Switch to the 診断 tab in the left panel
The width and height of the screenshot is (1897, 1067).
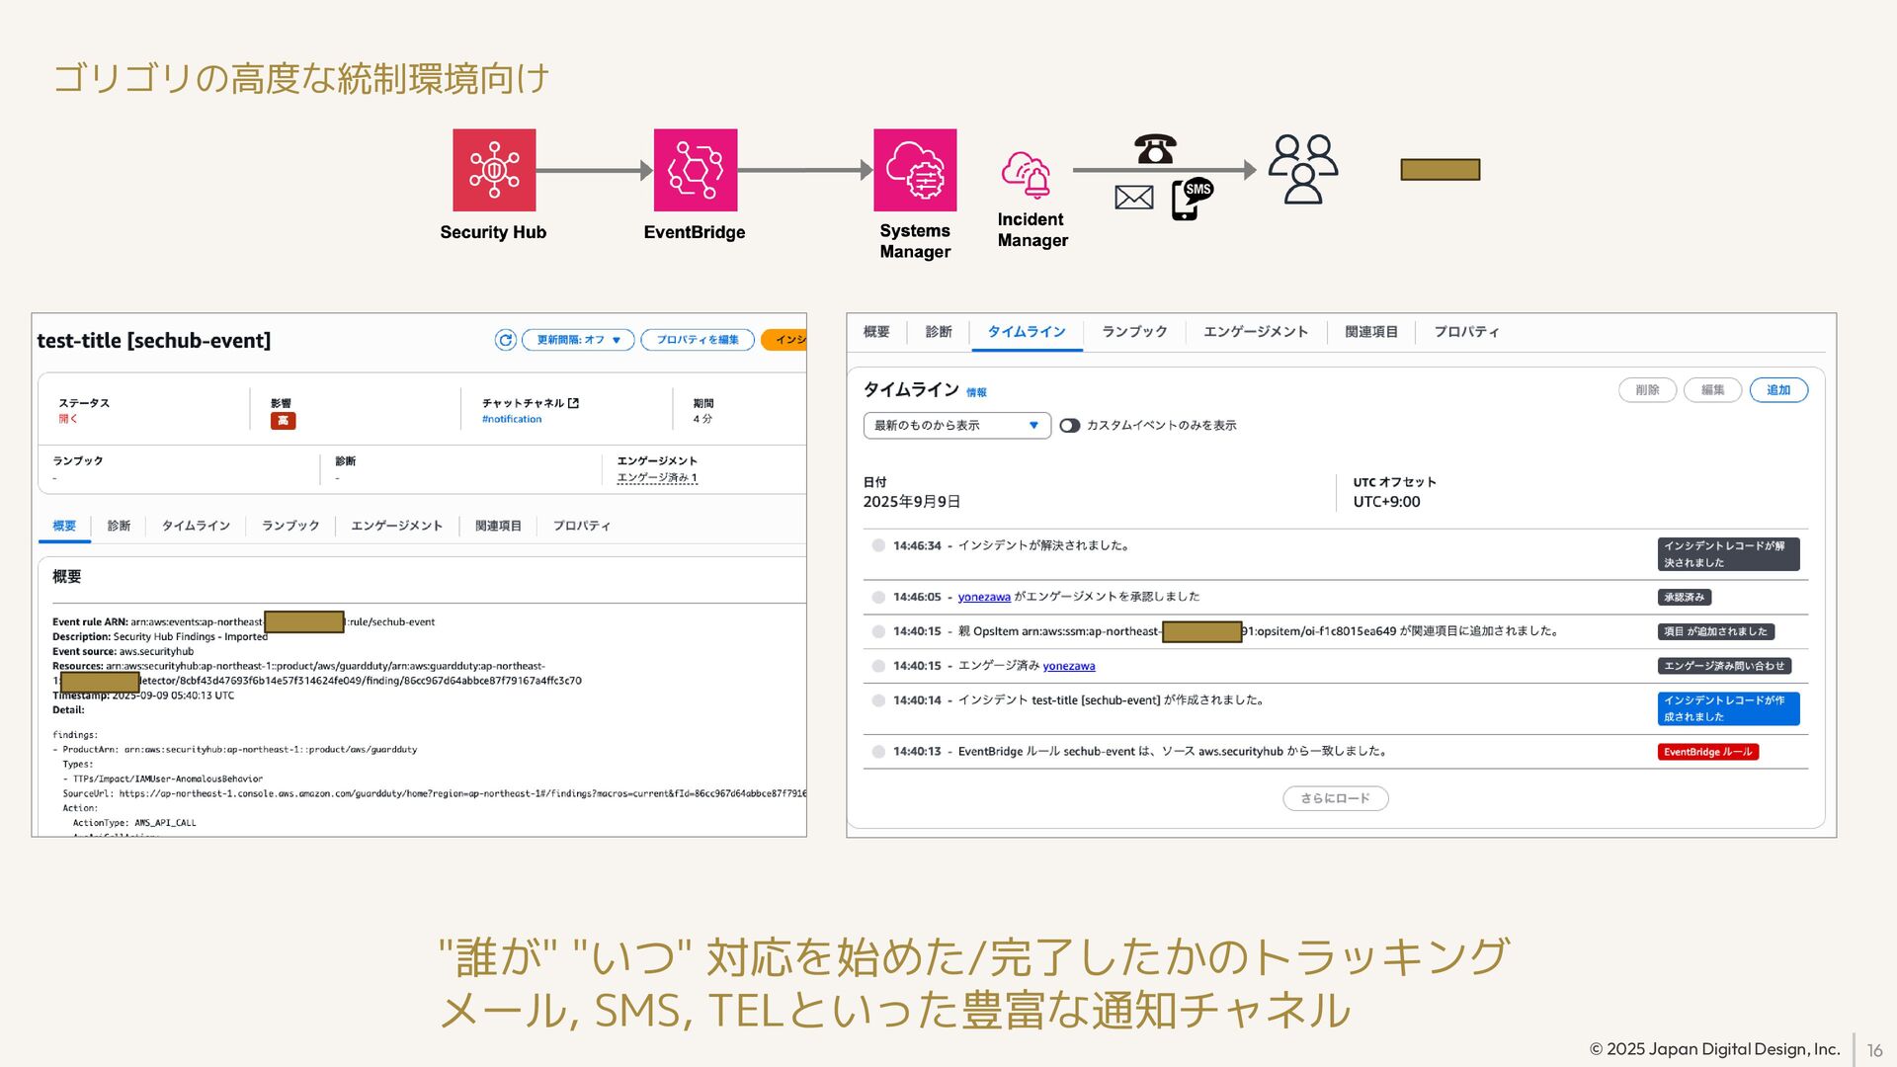click(119, 526)
